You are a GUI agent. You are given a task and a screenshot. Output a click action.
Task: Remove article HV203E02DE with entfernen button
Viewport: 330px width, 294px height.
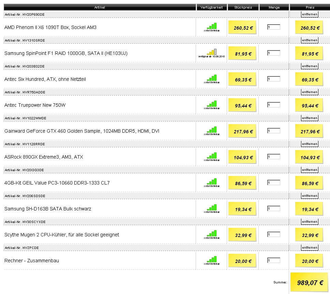pos(310,66)
